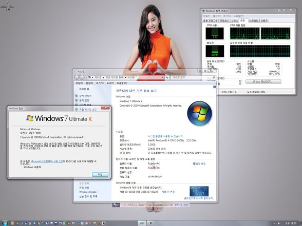The image size is (302, 226).
Task: Click the Windows flag logo in about dialog
Action: point(30,118)
